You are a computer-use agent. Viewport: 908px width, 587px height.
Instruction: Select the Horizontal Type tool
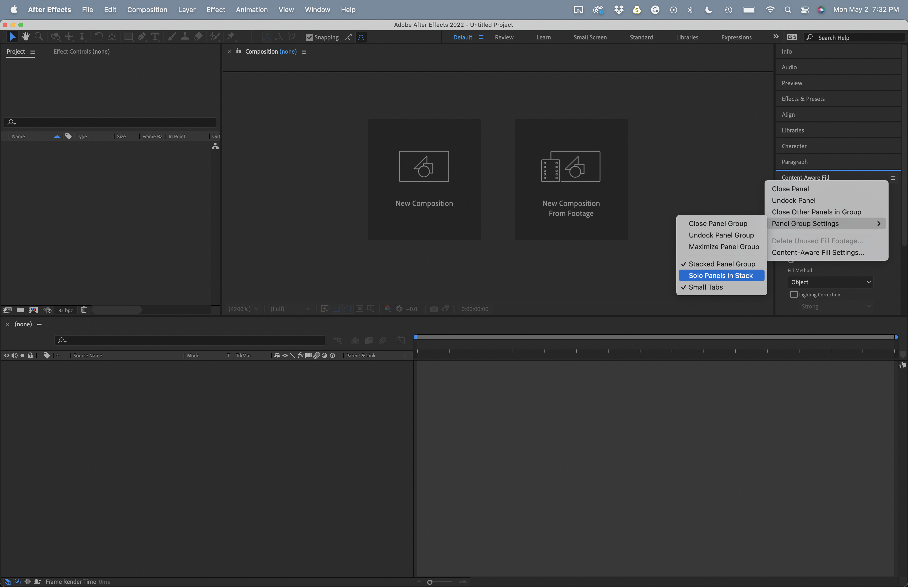click(x=155, y=37)
